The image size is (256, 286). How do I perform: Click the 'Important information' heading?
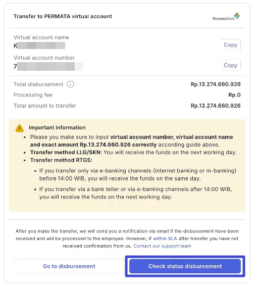pyautogui.click(x=57, y=127)
